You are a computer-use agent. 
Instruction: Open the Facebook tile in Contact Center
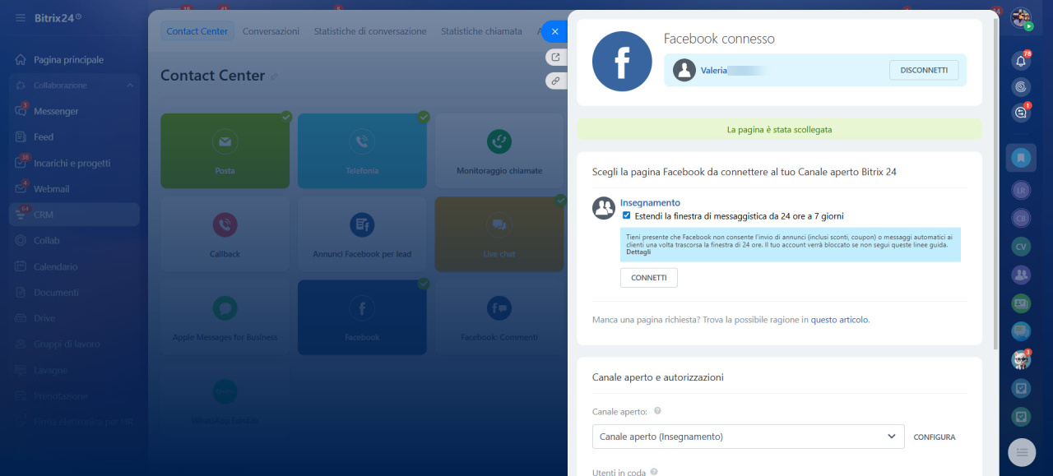tap(362, 317)
